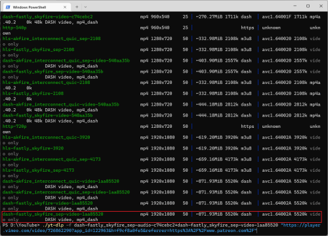The height and width of the screenshot is (236, 328).
Task: Click dash-akfire_interconnect_quic-video-1aa85520 format ID
Action: 61,181
